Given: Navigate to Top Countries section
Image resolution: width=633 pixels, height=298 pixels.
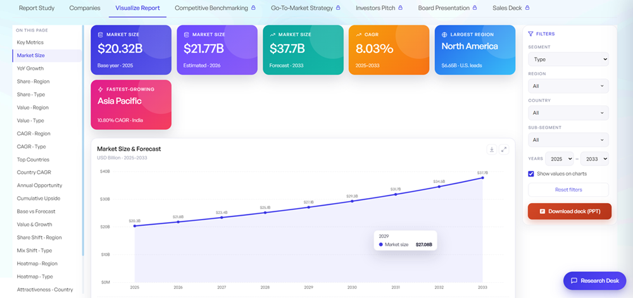Looking at the screenshot, I should 33,159.
